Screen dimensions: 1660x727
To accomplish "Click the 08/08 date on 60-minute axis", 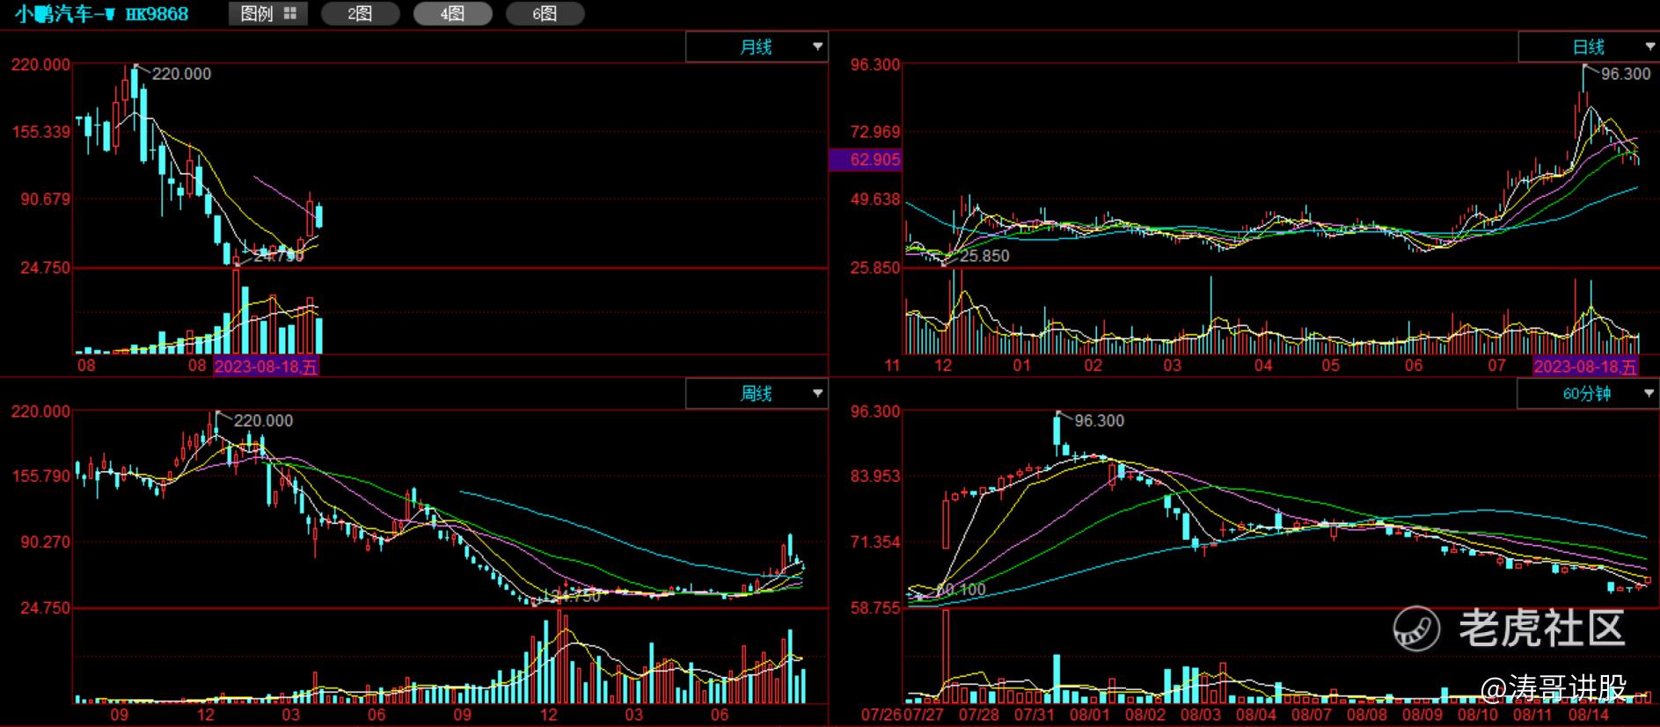I will [1366, 715].
